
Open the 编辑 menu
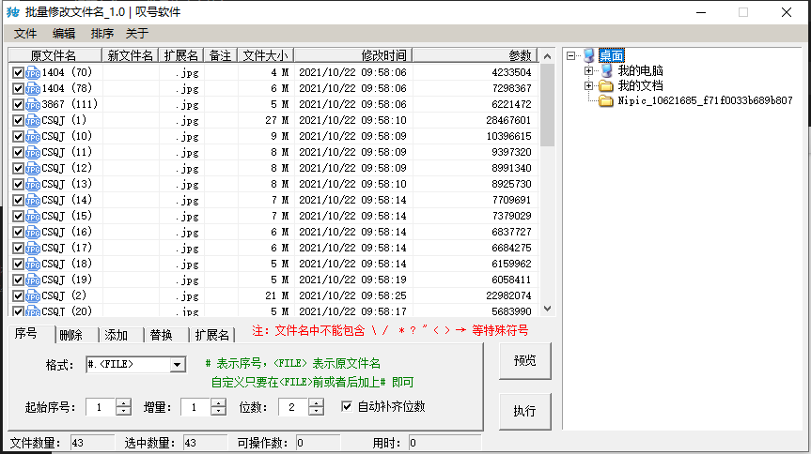point(64,34)
